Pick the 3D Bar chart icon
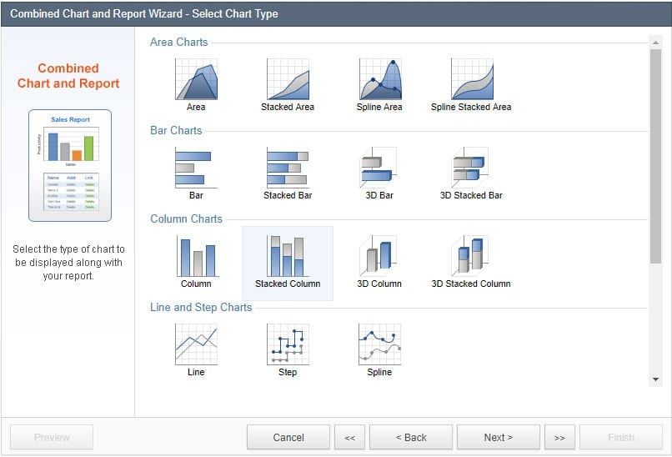Image resolution: width=672 pixels, height=457 pixels. (379, 168)
